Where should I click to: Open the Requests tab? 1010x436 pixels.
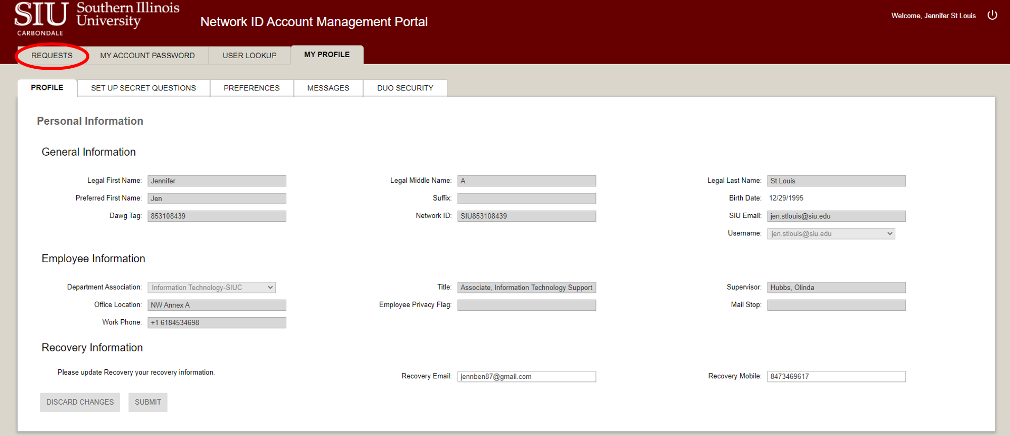tap(52, 55)
